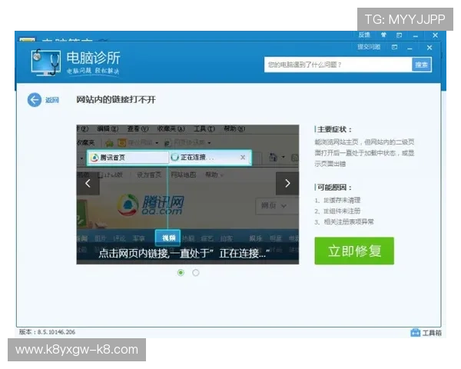The width and height of the screenshot is (461, 369).
Task: Close the 电脑诊所 dialog
Action: coord(429,48)
